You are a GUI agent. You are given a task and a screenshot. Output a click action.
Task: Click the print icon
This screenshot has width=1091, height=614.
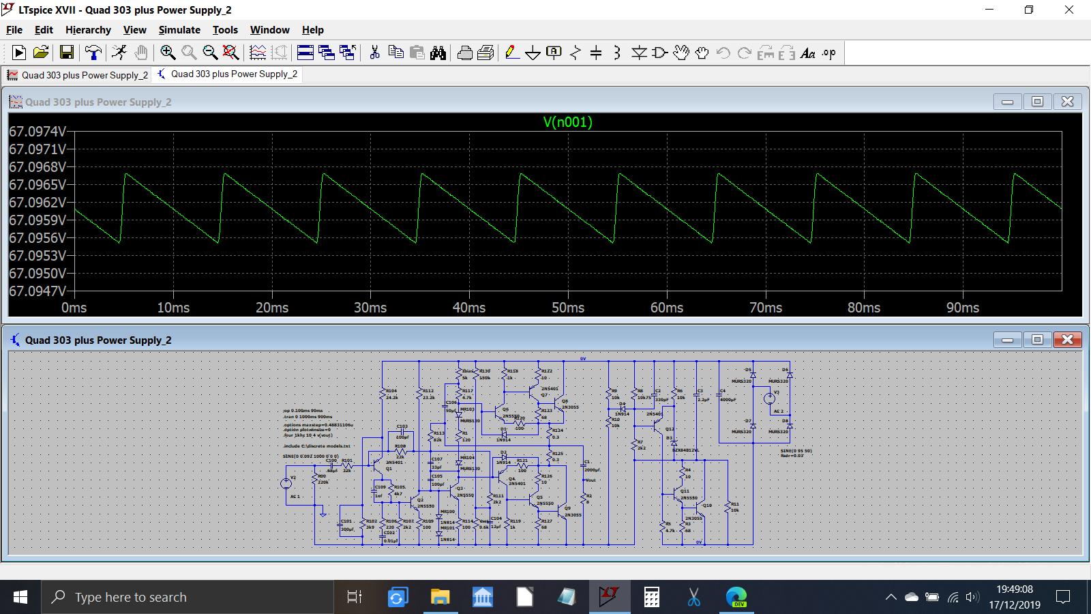pos(465,53)
